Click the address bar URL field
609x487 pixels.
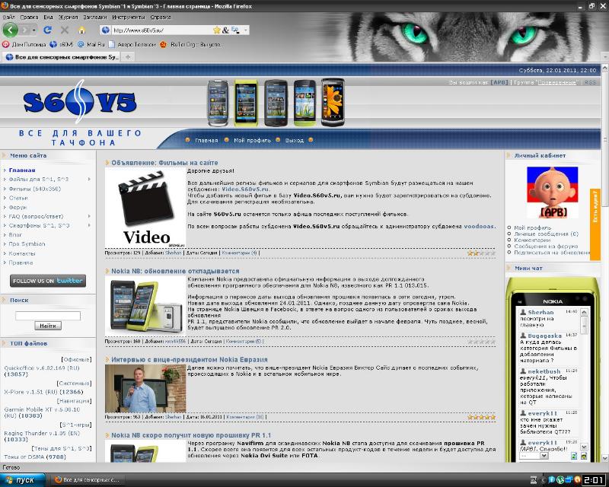click(161, 30)
